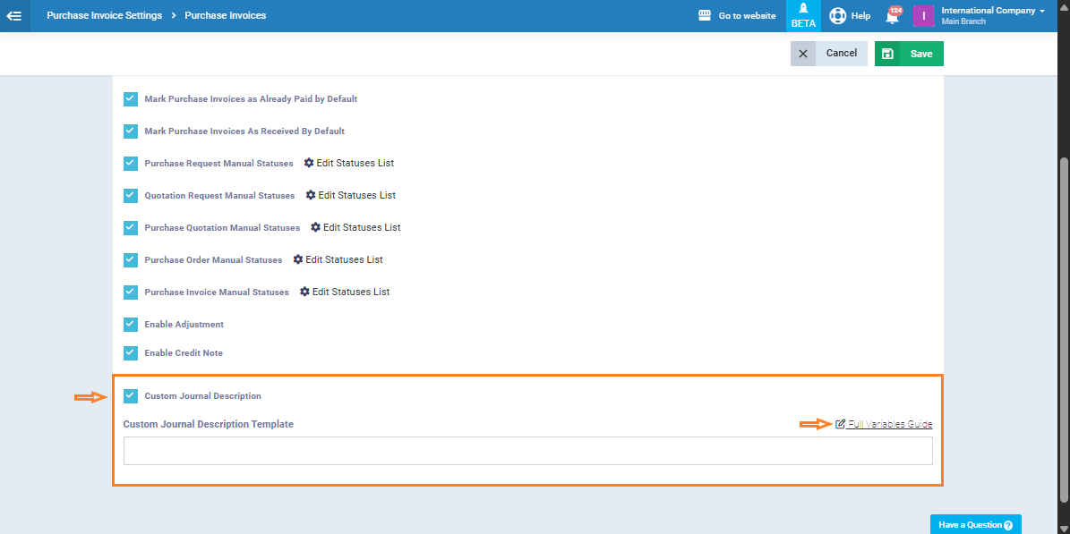This screenshot has width=1070, height=534.
Task: Toggle the Enable Adjustment checkbox
Action: point(131,325)
